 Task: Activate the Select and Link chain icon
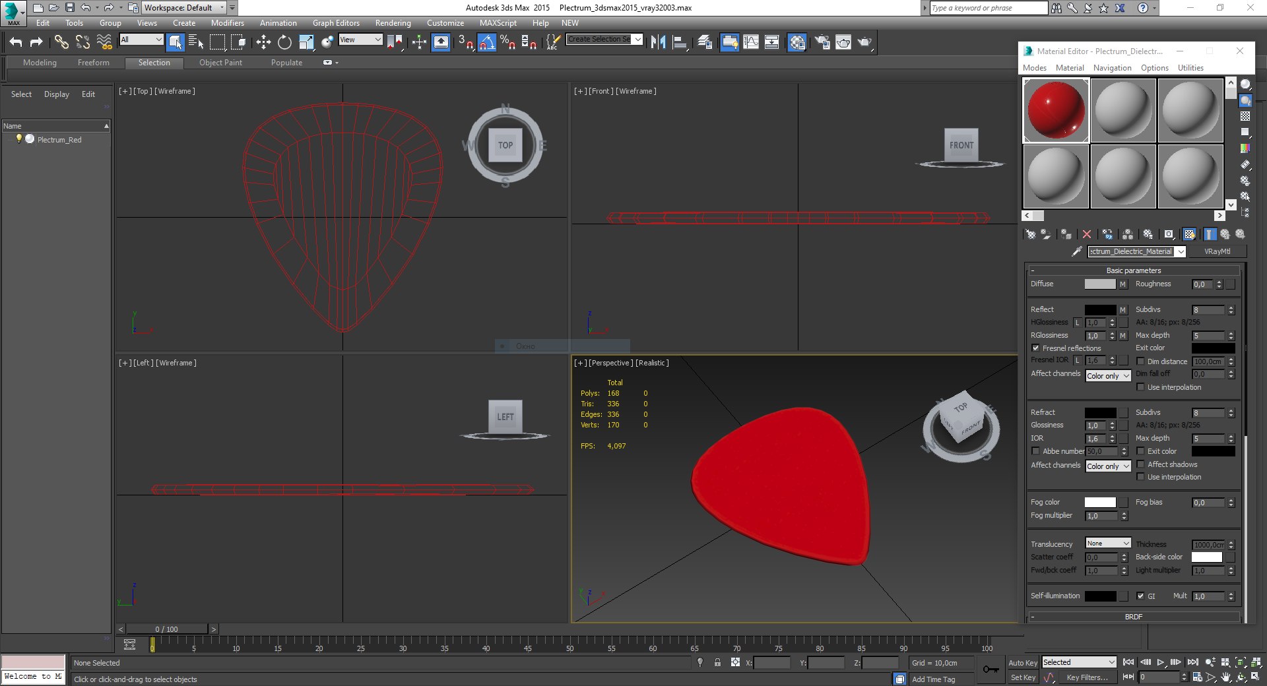[x=61, y=42]
